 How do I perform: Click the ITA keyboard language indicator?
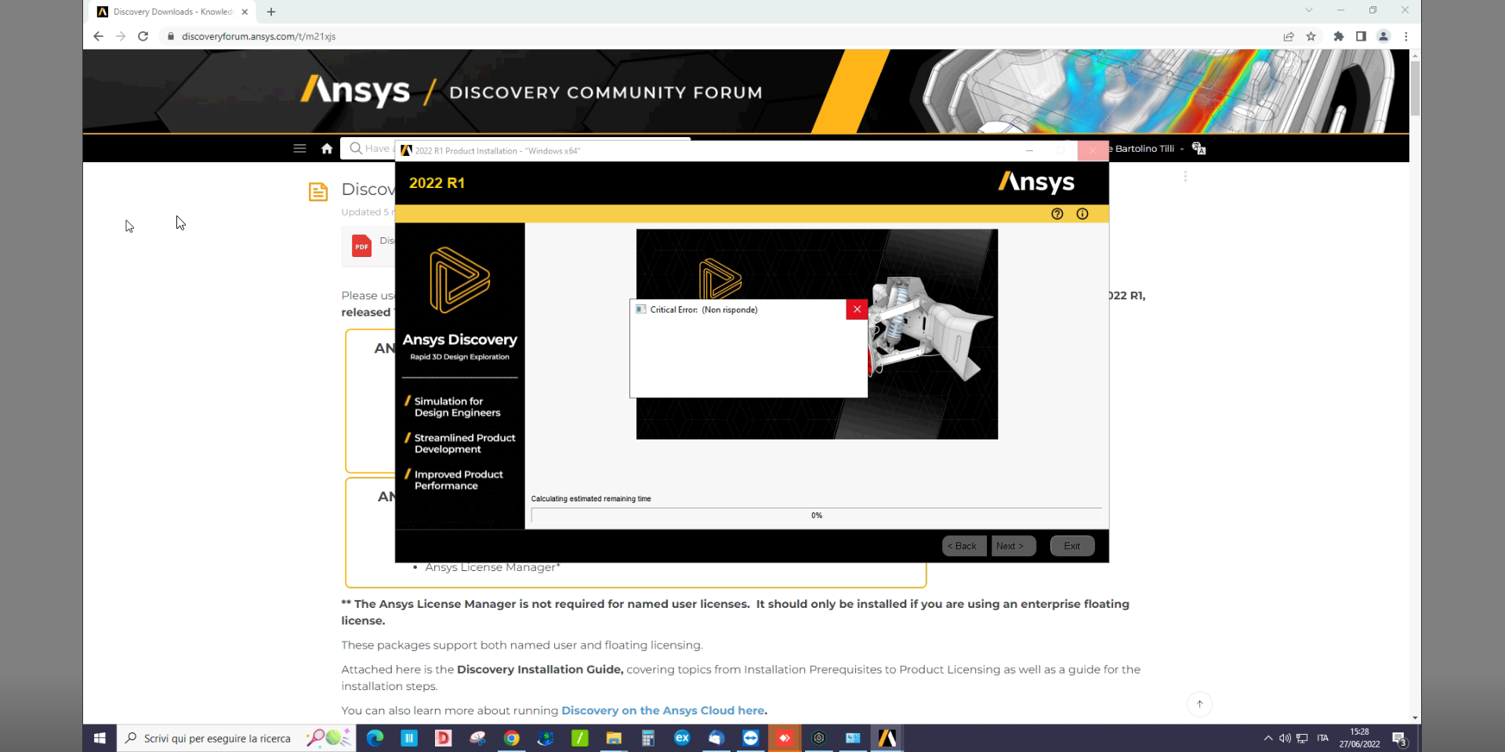click(x=1323, y=738)
